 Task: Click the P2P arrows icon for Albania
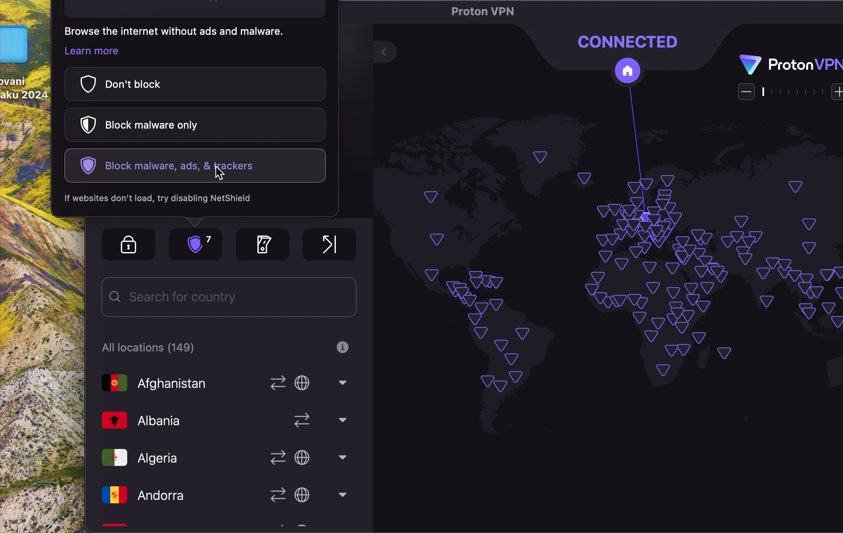point(302,421)
